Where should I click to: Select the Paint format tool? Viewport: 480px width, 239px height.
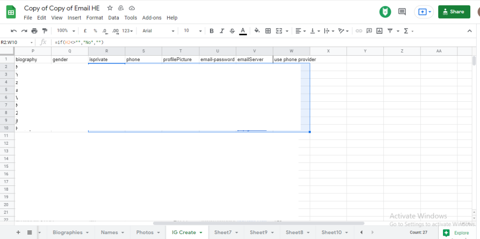(x=45, y=31)
